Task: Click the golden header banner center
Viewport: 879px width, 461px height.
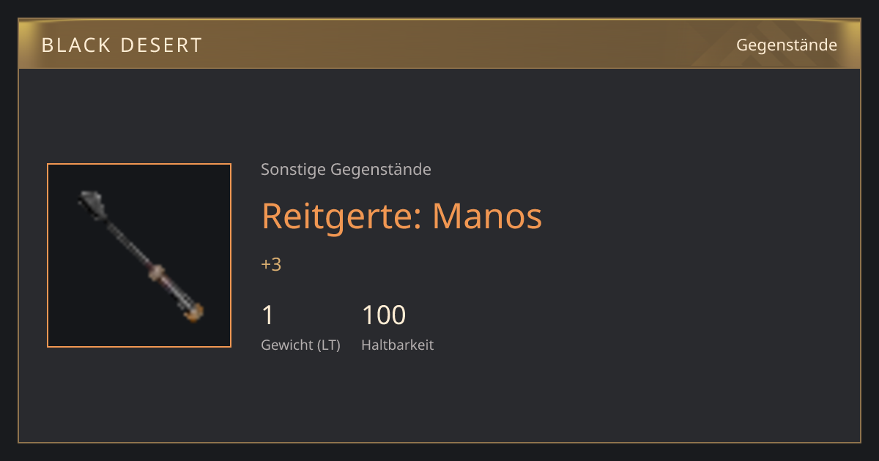Action: click(x=439, y=45)
